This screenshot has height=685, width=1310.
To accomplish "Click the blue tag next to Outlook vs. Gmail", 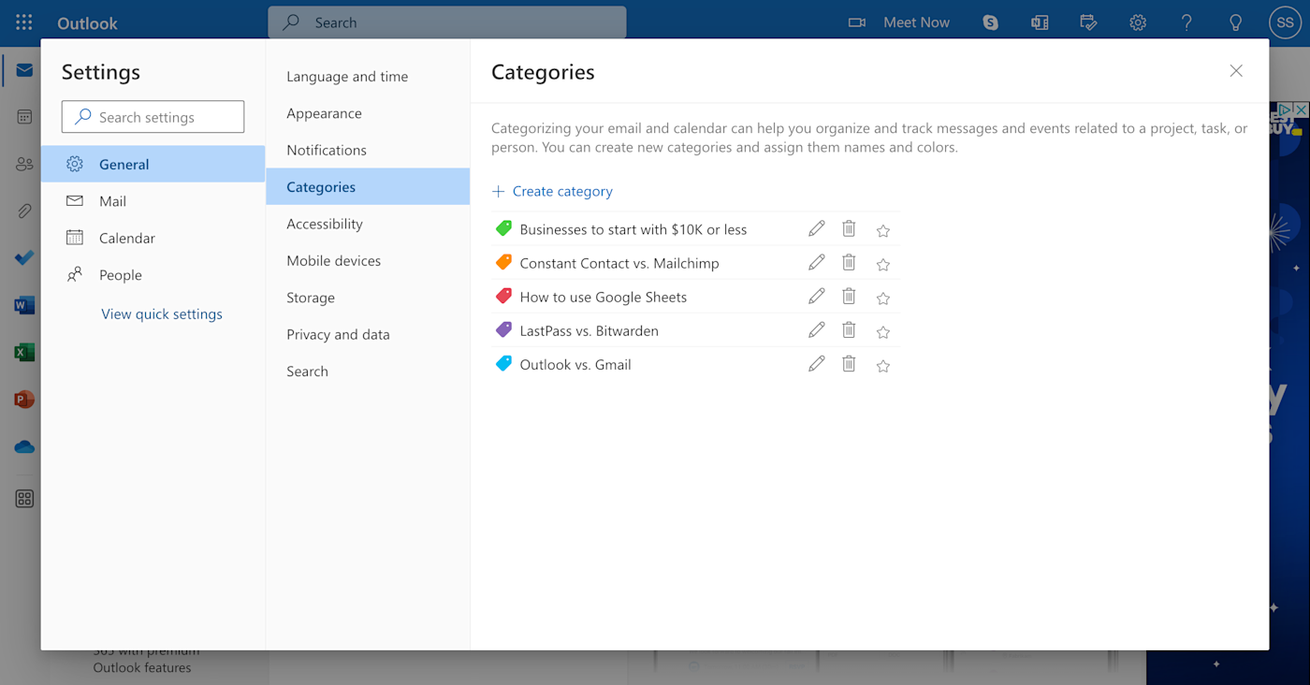I will coord(503,363).
